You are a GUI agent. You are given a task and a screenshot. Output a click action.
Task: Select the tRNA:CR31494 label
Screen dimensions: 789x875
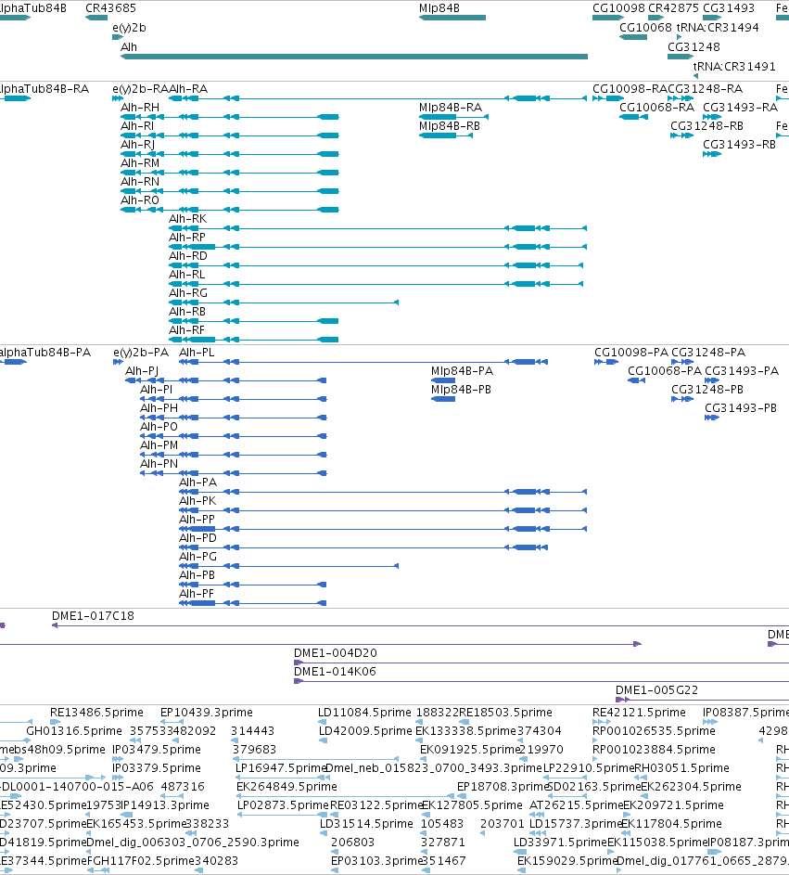click(718, 27)
